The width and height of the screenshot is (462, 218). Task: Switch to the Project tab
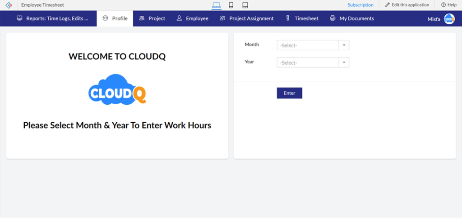152,18
